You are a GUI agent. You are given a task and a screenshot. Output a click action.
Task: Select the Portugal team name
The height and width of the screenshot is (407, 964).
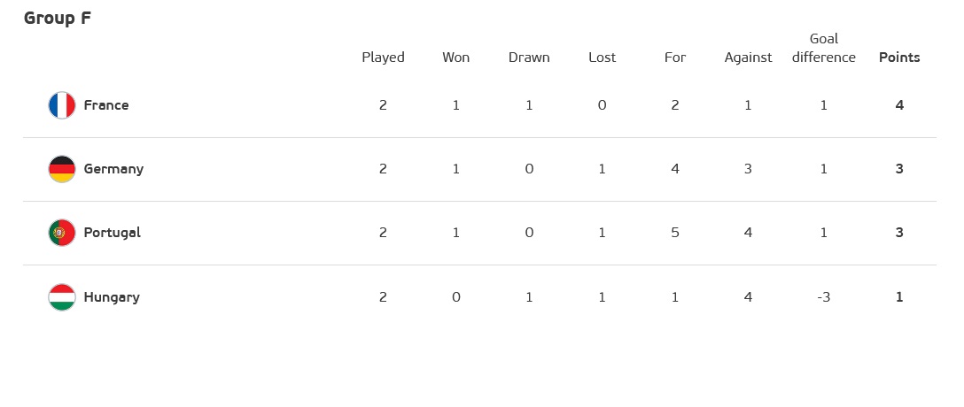click(x=113, y=234)
